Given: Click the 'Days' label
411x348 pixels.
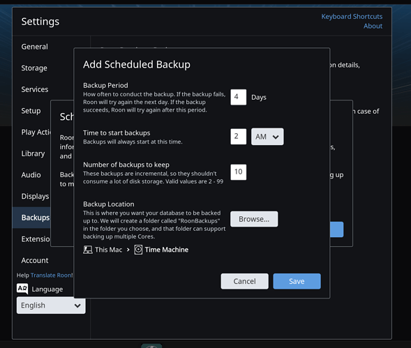Looking at the screenshot, I should (259, 98).
